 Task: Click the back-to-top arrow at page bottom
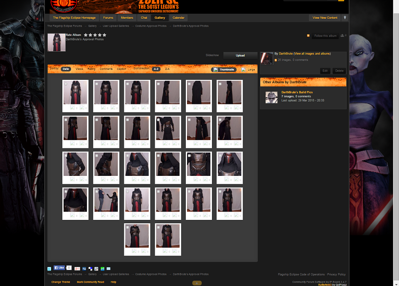pyautogui.click(x=197, y=283)
